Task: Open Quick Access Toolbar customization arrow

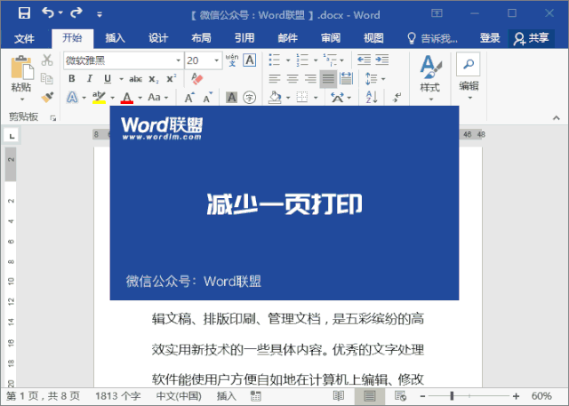Action: point(99,14)
